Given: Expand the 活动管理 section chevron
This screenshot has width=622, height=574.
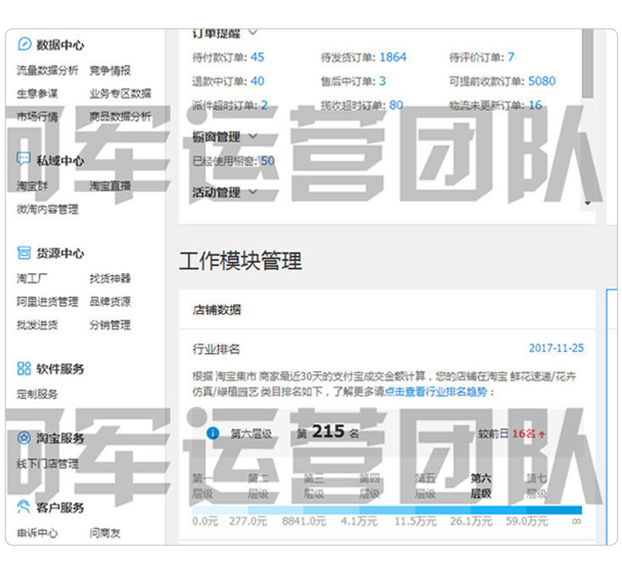Looking at the screenshot, I should [x=252, y=191].
